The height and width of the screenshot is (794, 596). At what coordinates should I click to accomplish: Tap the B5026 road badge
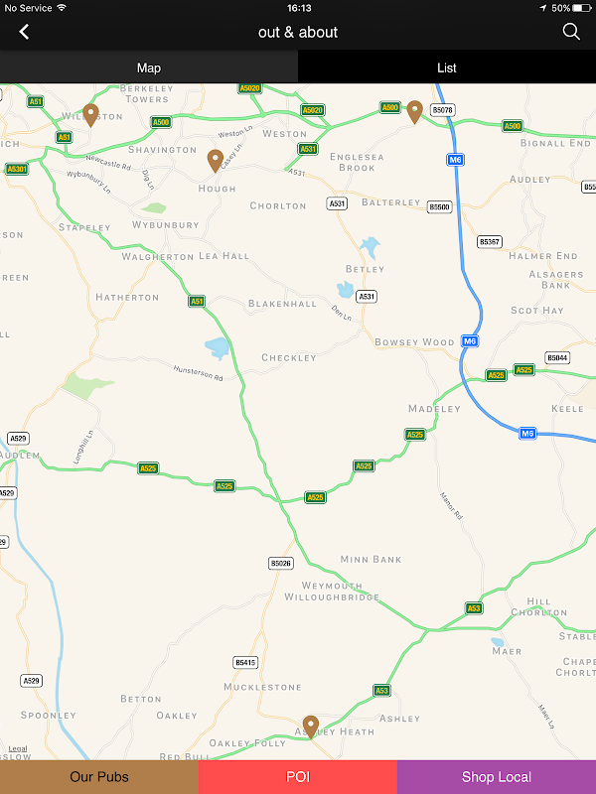[x=281, y=563]
